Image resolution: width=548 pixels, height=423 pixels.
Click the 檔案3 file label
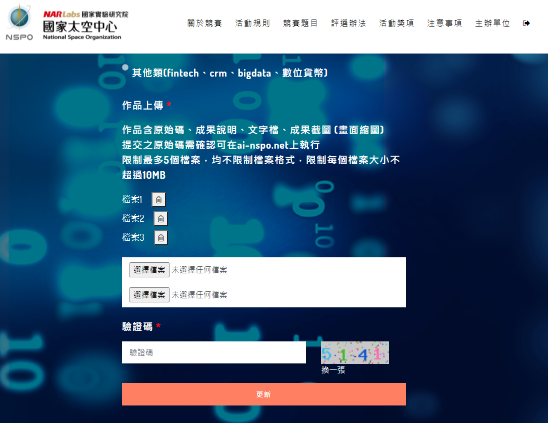pyautogui.click(x=133, y=238)
